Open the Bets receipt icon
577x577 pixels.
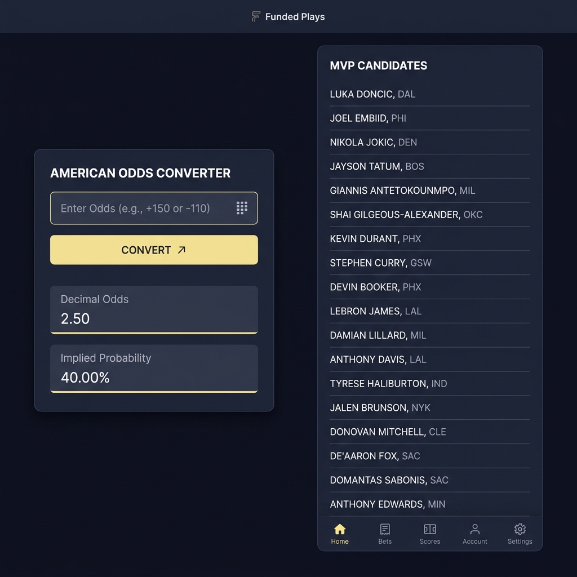(385, 529)
